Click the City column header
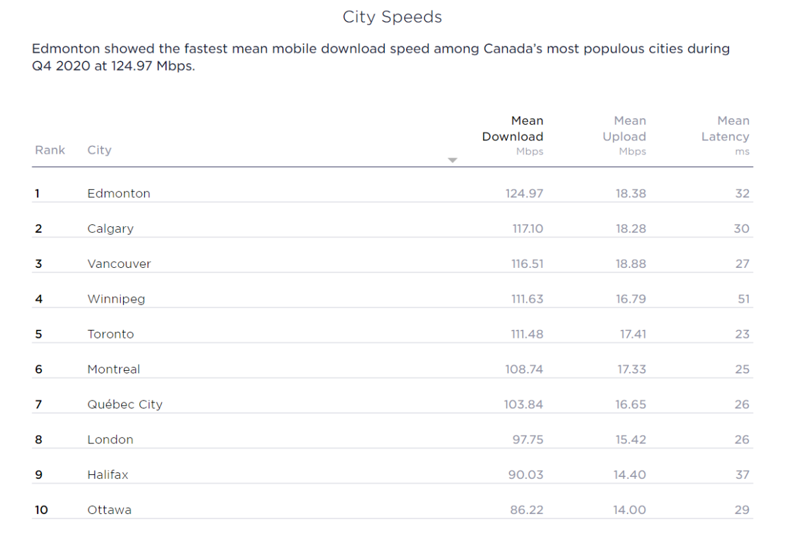The image size is (791, 537). 100,150
